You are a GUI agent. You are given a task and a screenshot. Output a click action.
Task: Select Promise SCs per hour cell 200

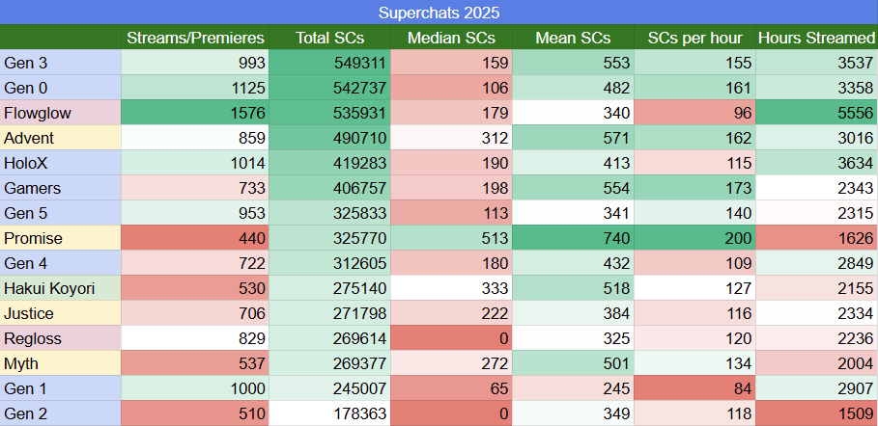pos(694,238)
